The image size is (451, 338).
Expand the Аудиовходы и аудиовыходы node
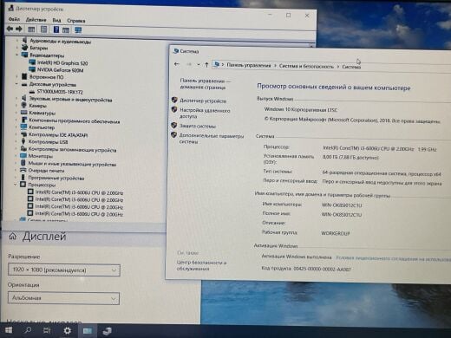pyautogui.click(x=17, y=41)
